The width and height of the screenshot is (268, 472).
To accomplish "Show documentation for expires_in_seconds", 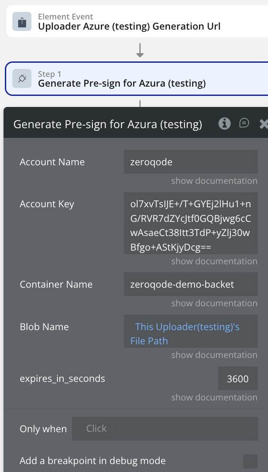I will click(x=214, y=397).
